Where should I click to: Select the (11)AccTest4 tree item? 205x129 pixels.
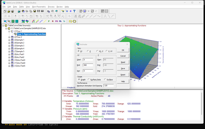tap(20, 63)
